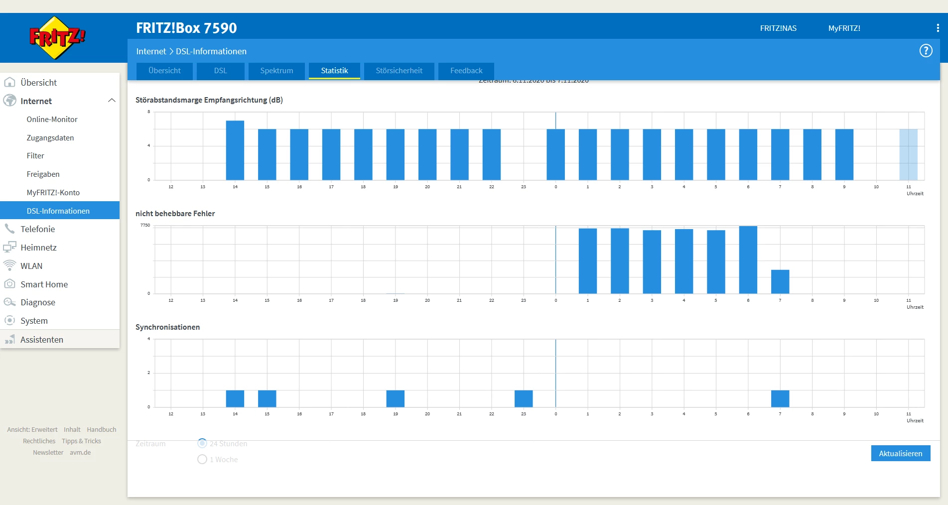Open the avm.de link
Image resolution: width=948 pixels, height=505 pixels.
(x=80, y=452)
